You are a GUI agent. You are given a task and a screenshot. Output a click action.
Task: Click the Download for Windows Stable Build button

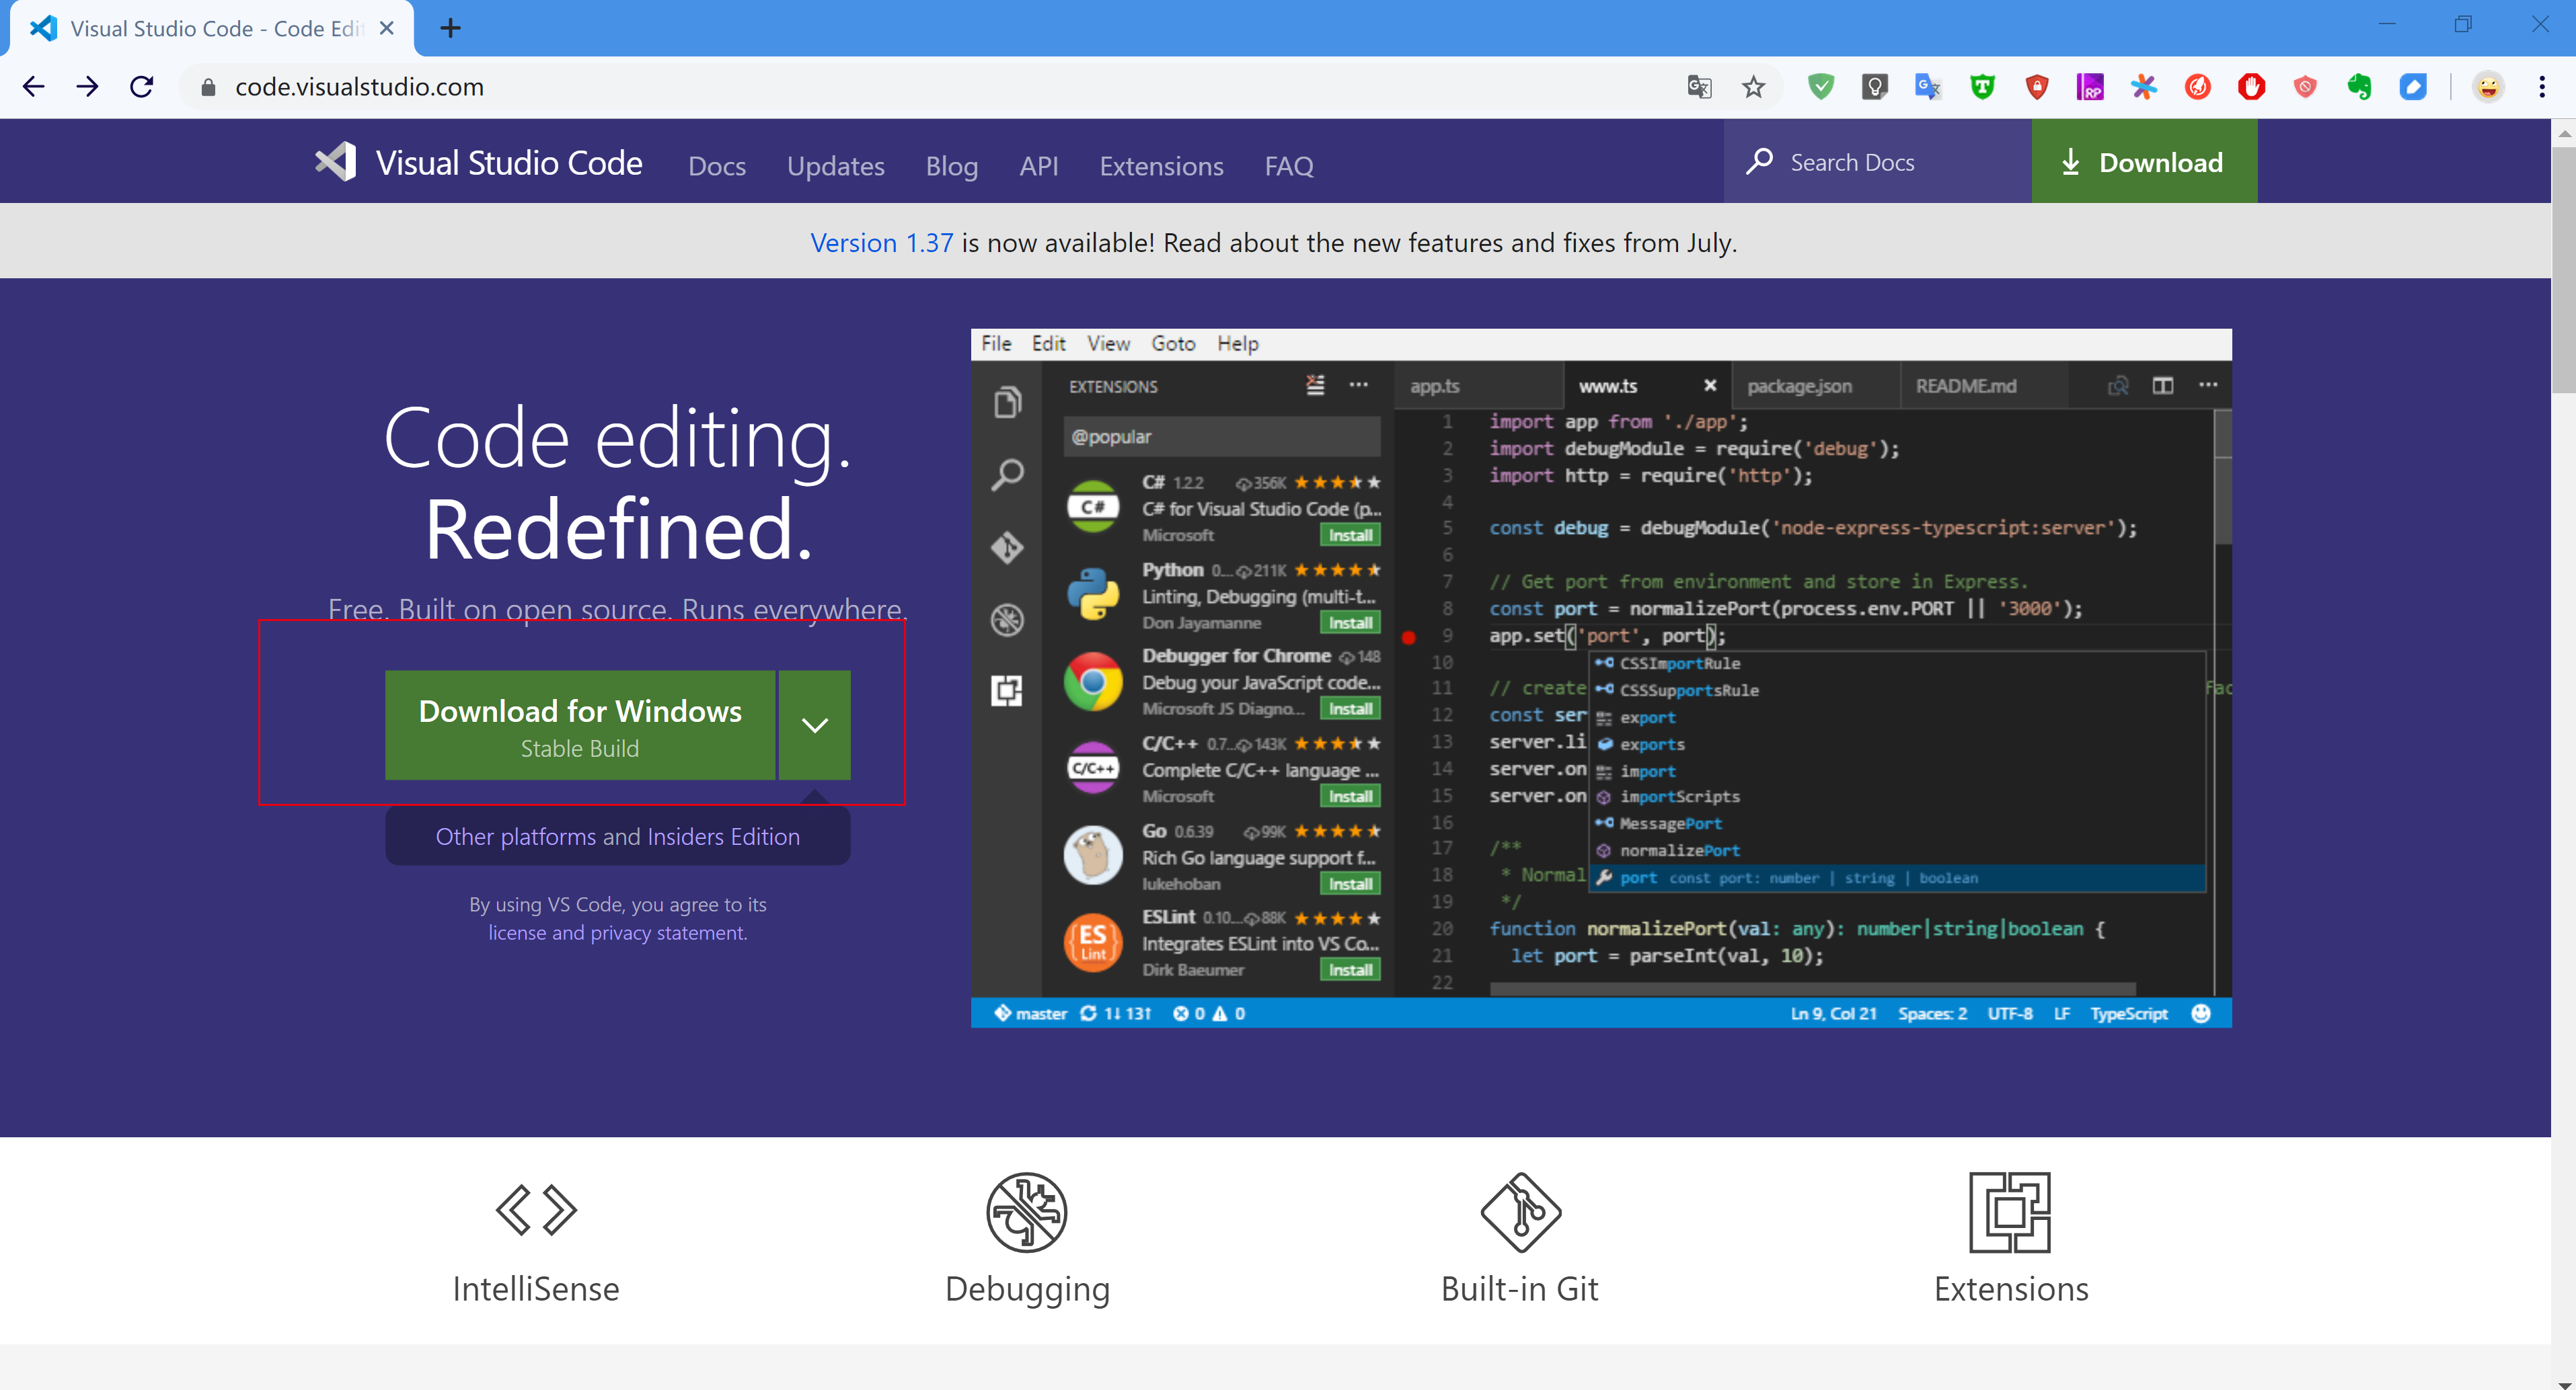tap(580, 725)
